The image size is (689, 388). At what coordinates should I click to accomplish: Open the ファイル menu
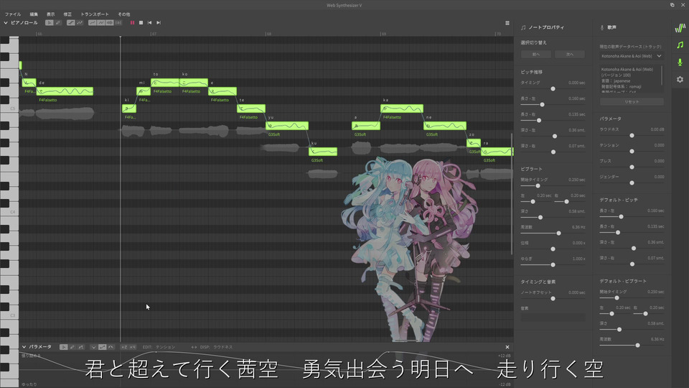coord(13,14)
